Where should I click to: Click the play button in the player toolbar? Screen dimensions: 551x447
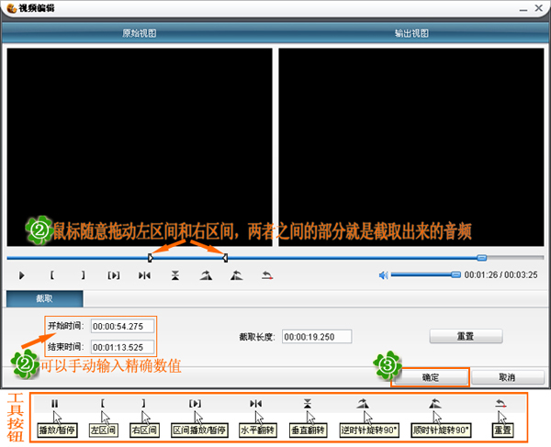point(22,275)
